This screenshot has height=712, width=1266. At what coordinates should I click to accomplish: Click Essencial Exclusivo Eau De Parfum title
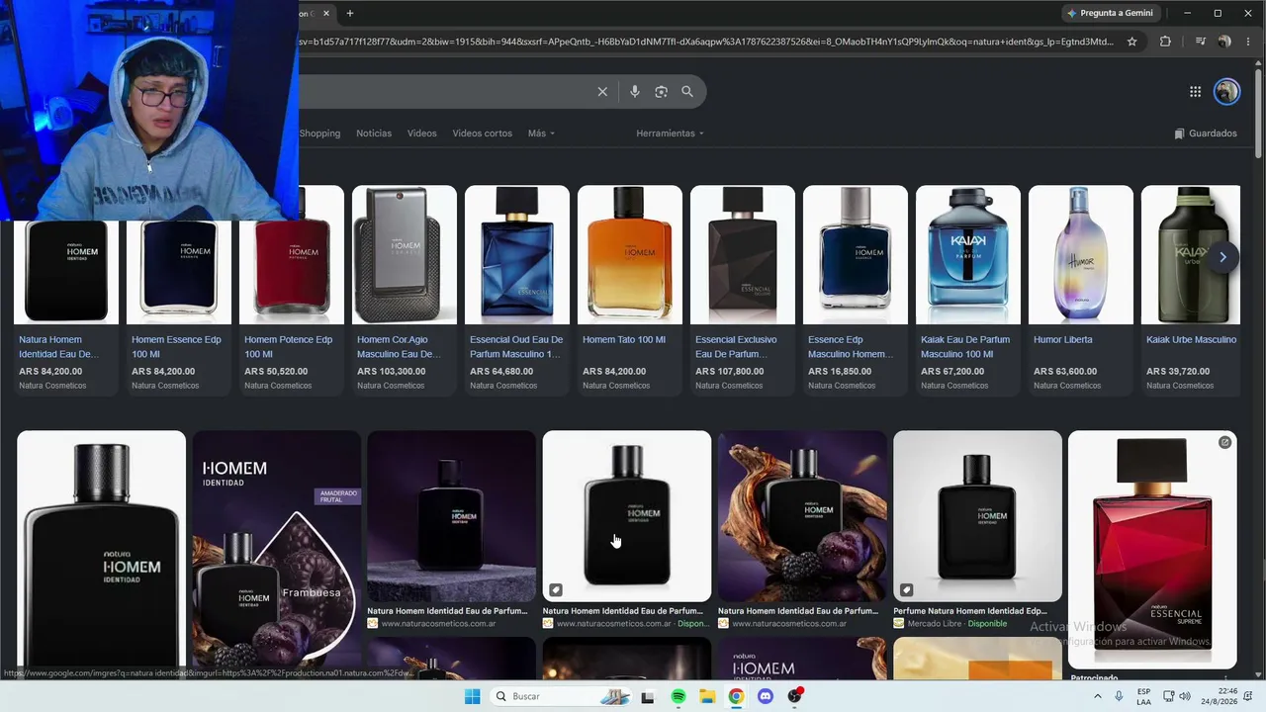pos(736,346)
